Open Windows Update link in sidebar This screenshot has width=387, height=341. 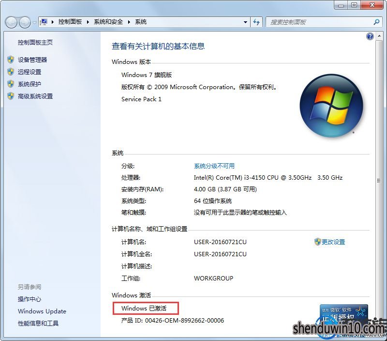click(x=42, y=311)
